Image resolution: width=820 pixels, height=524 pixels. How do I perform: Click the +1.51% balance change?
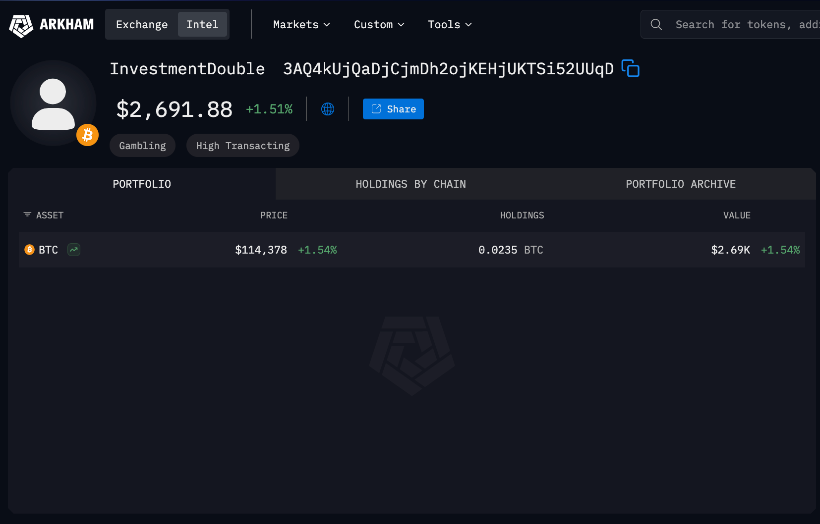[x=269, y=109]
